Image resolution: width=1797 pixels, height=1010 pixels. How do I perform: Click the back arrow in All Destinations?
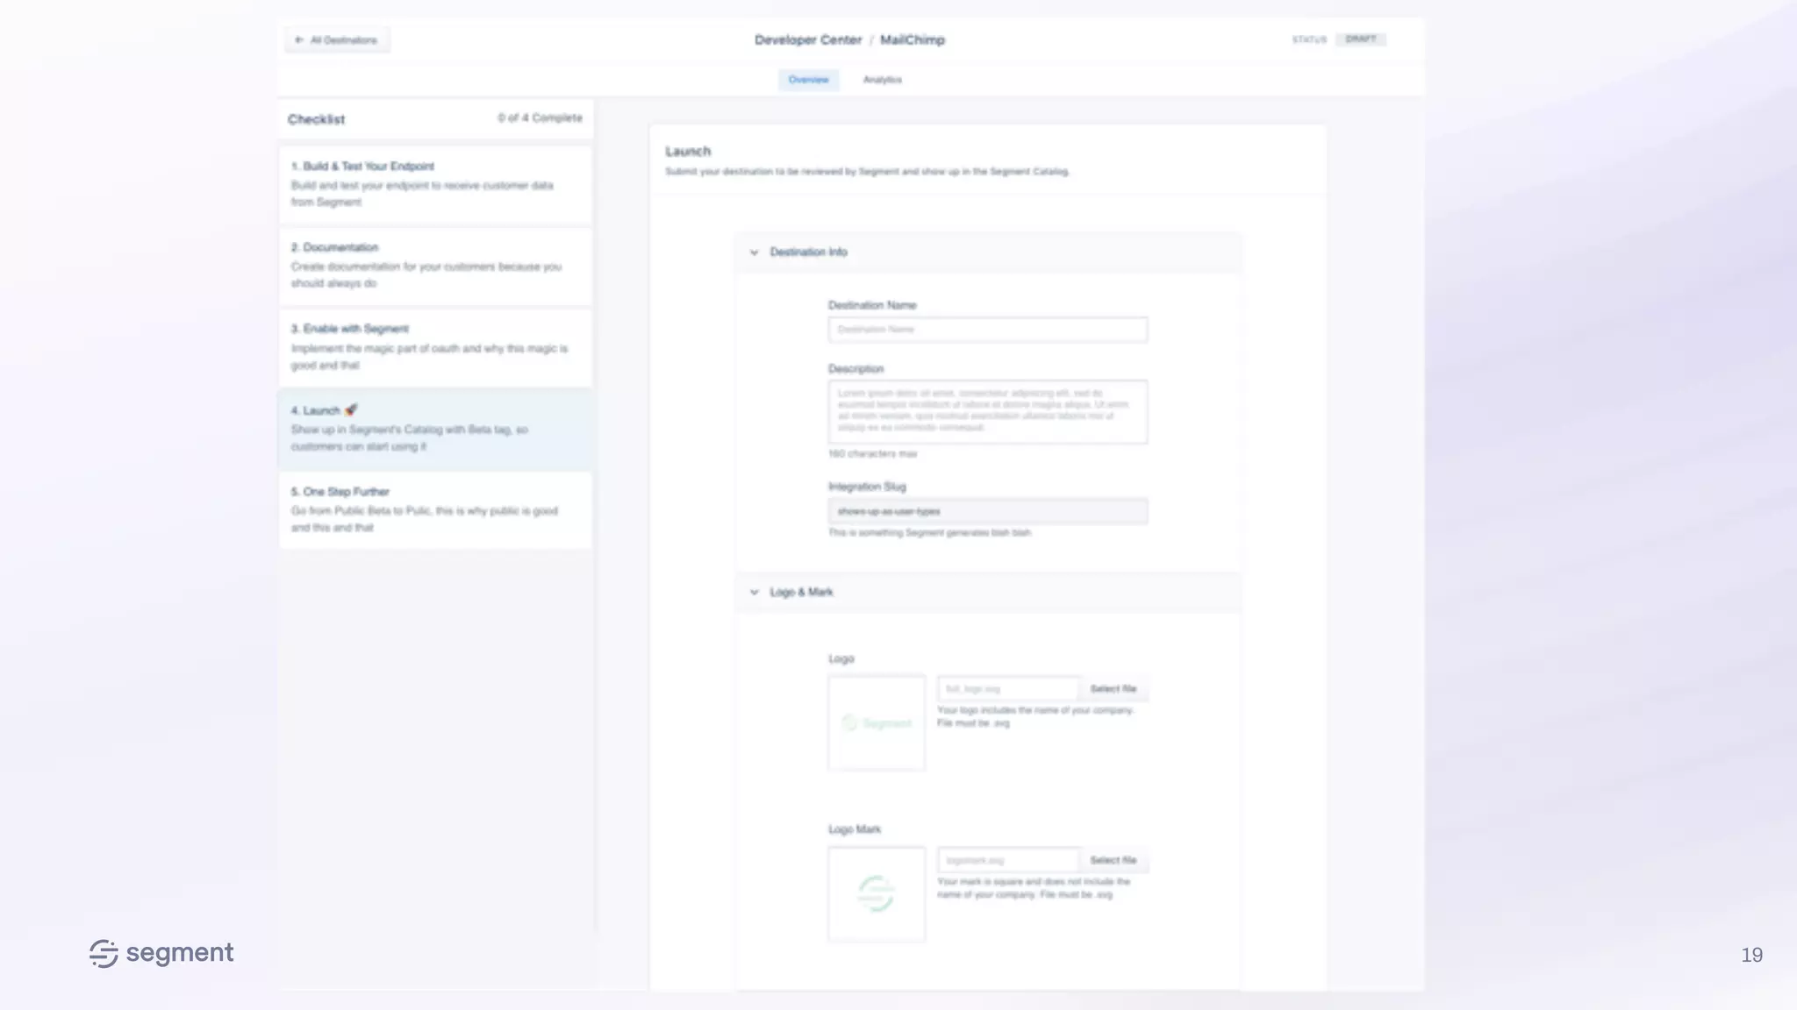(299, 40)
